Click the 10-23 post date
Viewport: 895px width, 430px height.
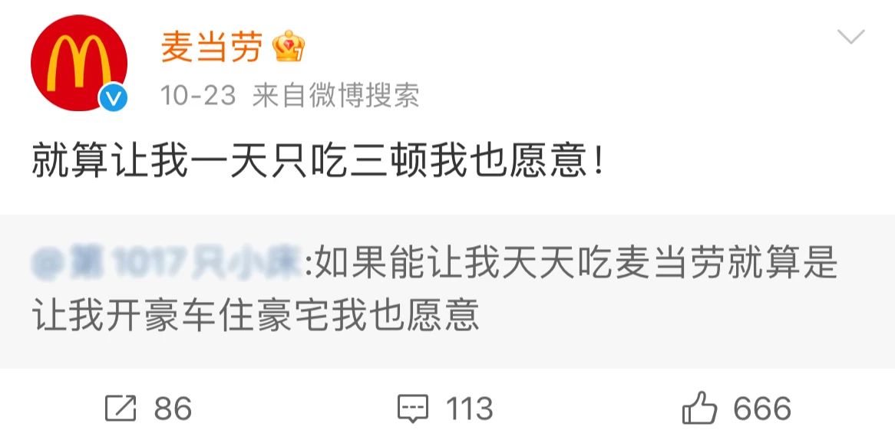point(197,95)
